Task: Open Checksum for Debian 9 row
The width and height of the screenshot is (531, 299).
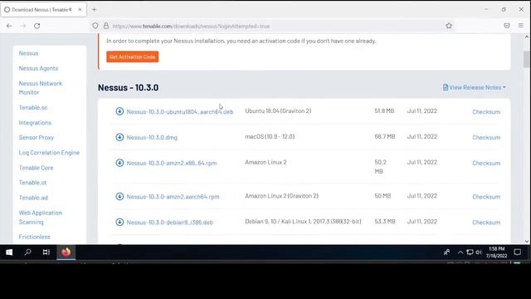Action: pyautogui.click(x=486, y=223)
